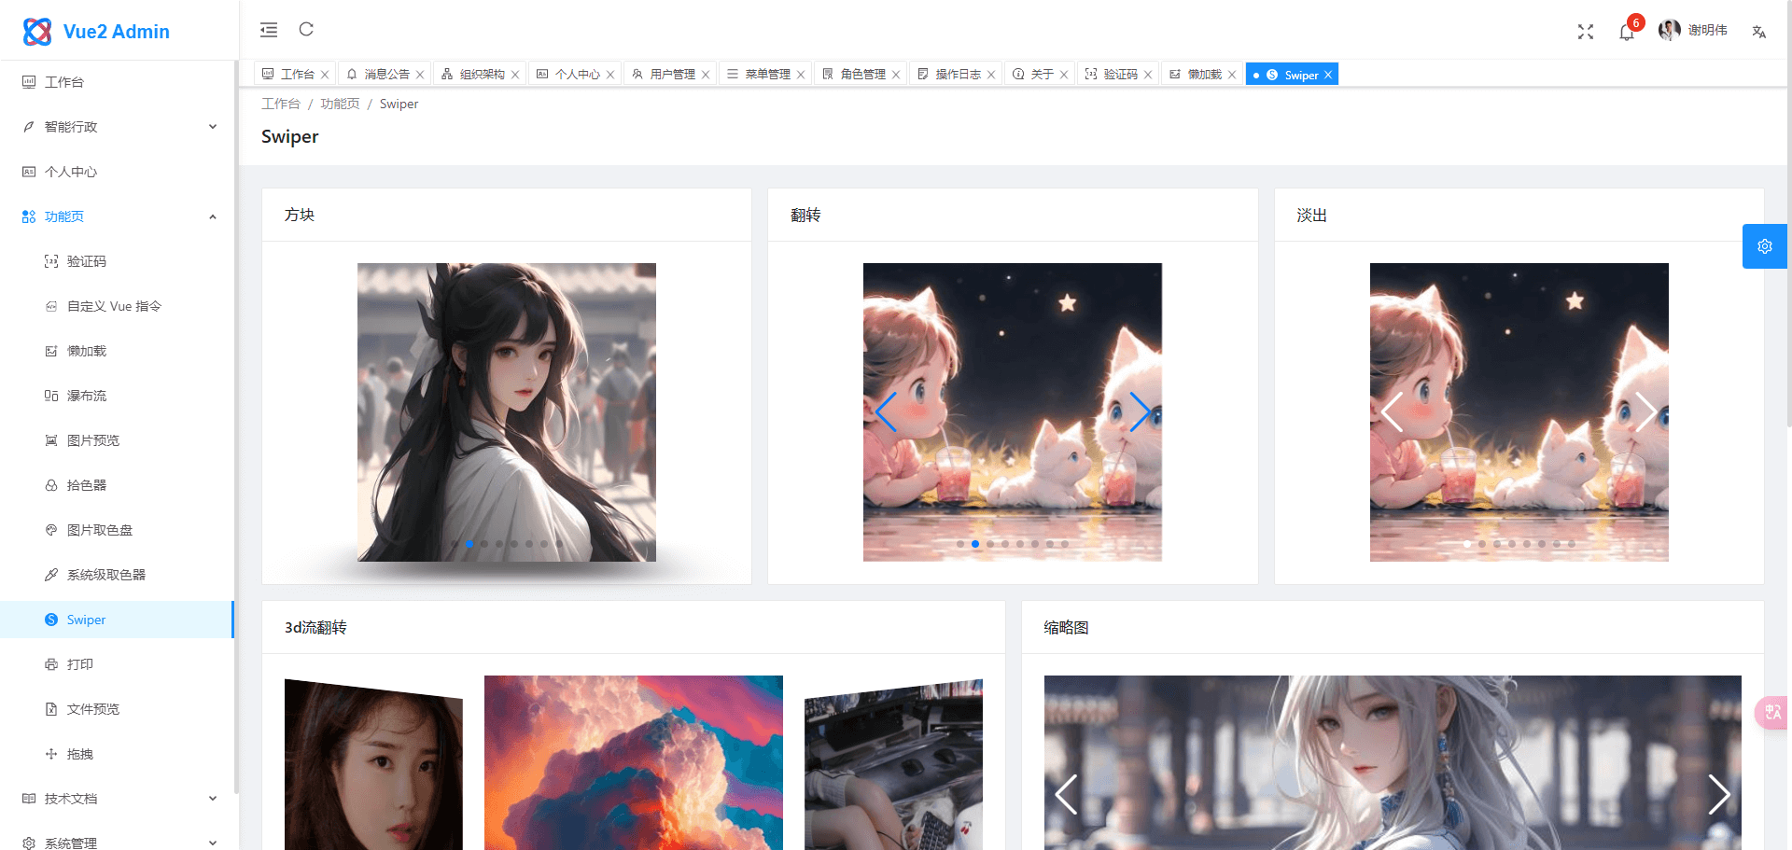Screen dimensions: 1792x850
Task: Open 拖拽 page in sidebar
Action: (116, 754)
